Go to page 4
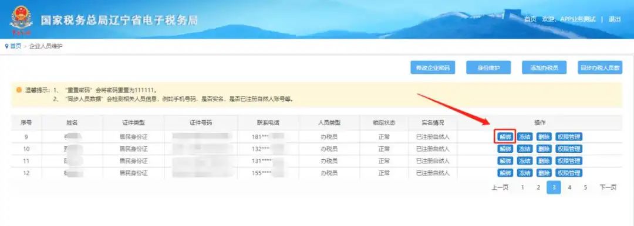Screen dimensions: 634x226 [x=569, y=187]
